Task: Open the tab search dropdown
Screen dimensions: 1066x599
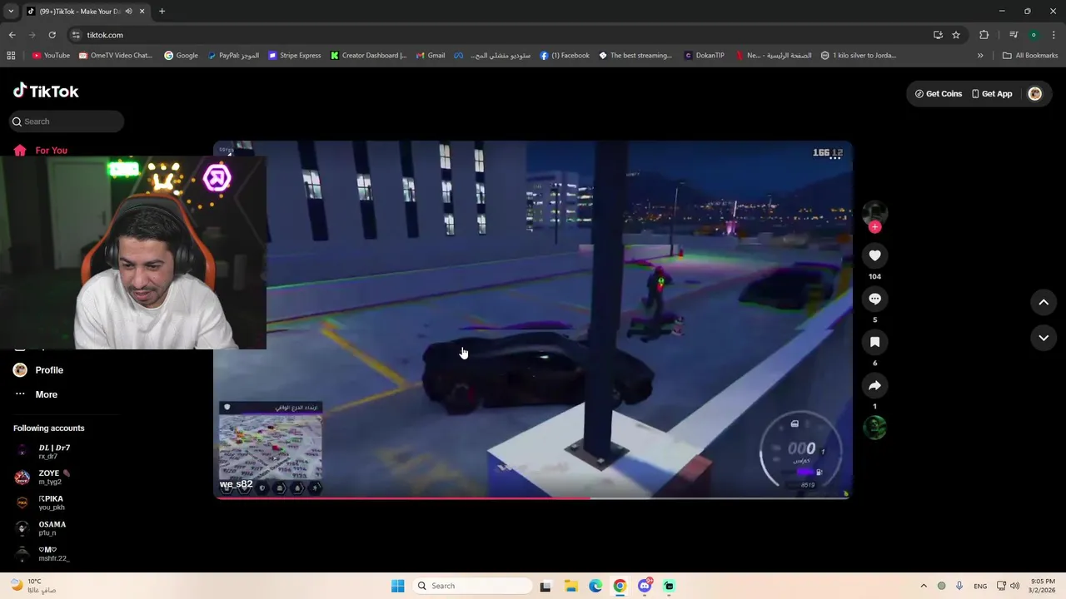Action: [x=11, y=12]
